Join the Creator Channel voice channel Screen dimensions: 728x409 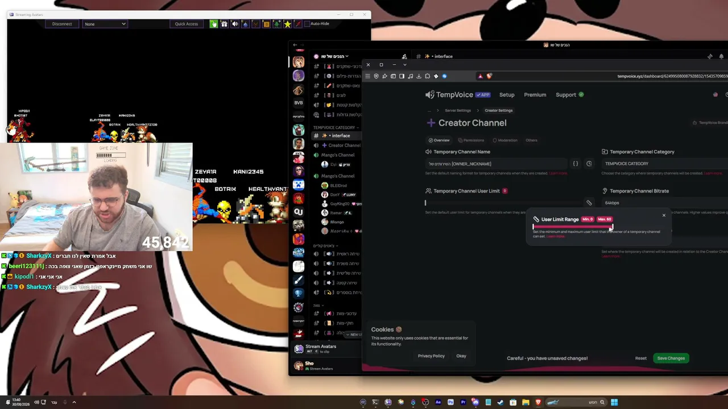pos(337,145)
